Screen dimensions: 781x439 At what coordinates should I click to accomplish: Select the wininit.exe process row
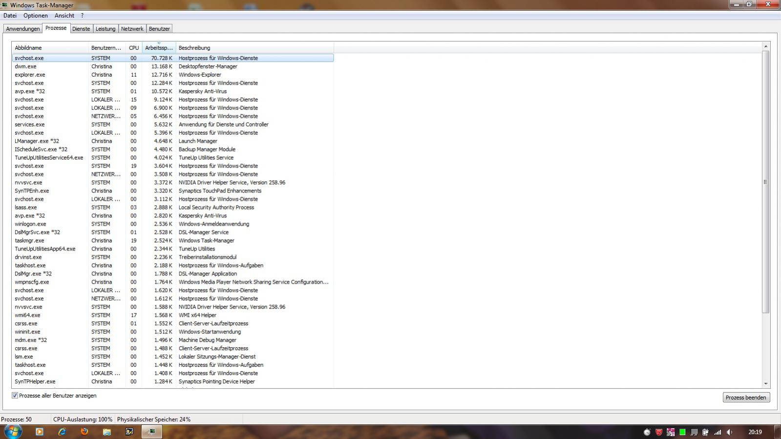click(172, 332)
